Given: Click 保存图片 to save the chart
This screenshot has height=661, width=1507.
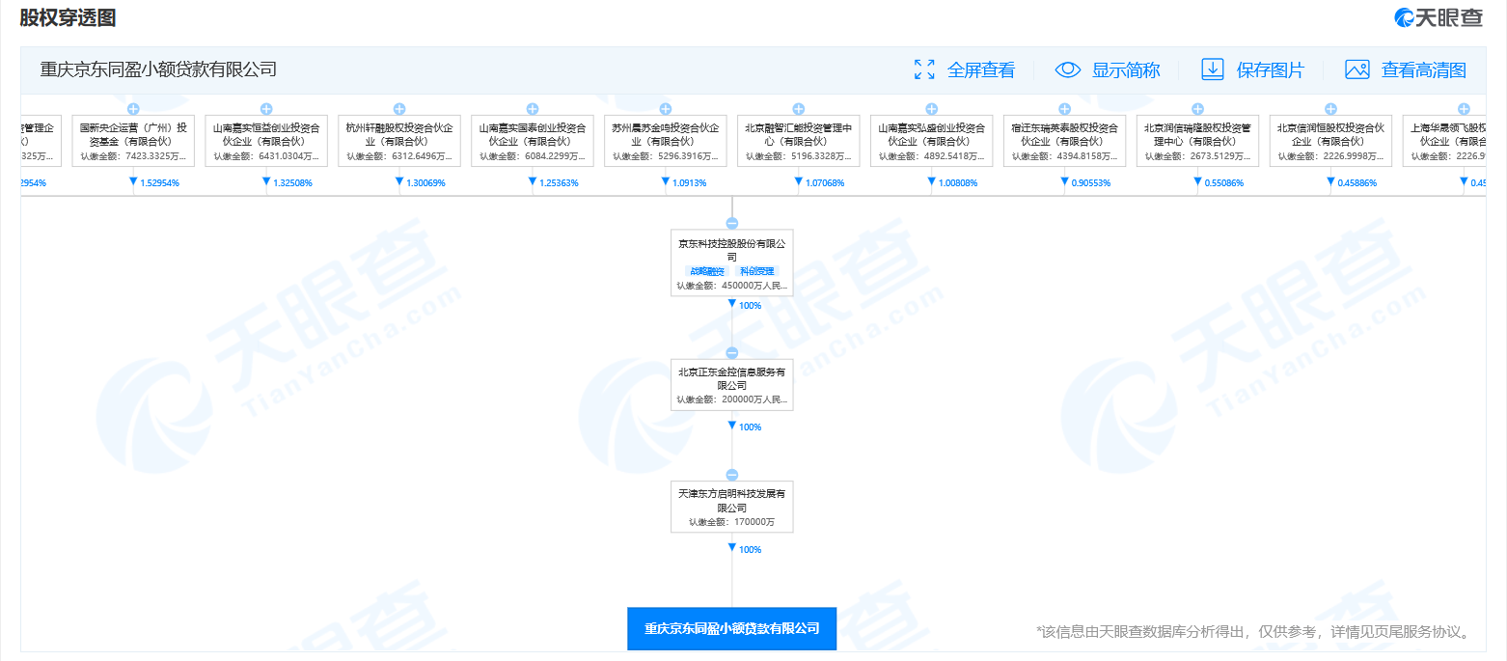Looking at the screenshot, I should [x=1270, y=69].
